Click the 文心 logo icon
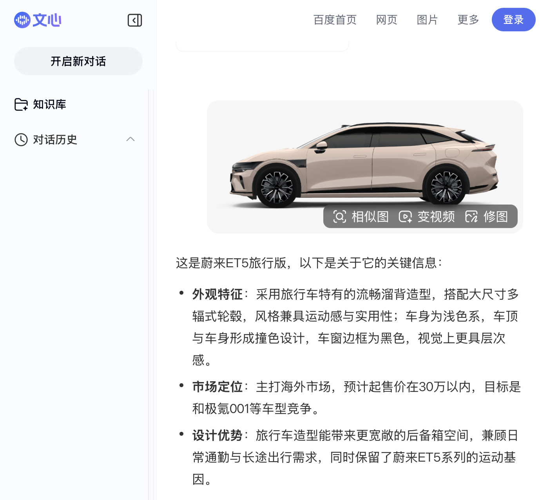This screenshot has width=540, height=500. coord(22,20)
